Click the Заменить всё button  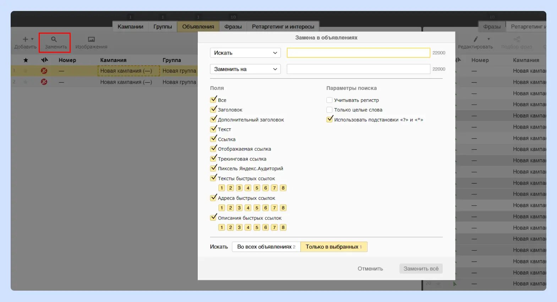pos(421,269)
